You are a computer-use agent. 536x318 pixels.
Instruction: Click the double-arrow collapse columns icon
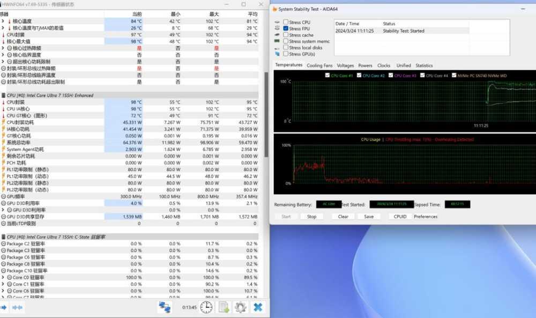coord(17,307)
